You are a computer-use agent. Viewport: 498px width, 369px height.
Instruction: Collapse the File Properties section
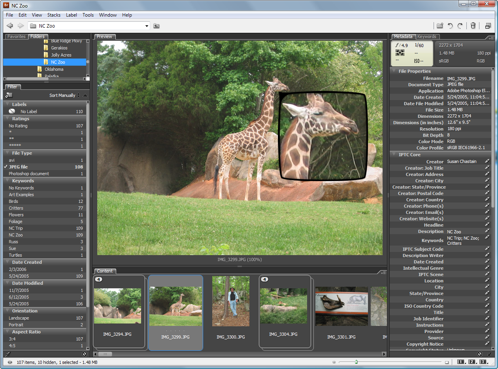tap(394, 71)
